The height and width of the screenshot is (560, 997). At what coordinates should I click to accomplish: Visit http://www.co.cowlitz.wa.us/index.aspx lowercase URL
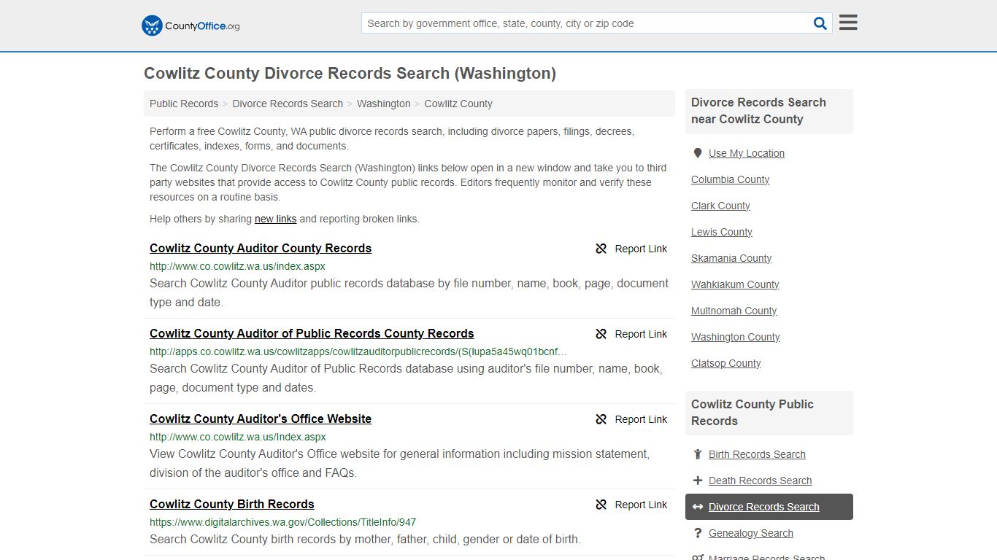pos(237,266)
